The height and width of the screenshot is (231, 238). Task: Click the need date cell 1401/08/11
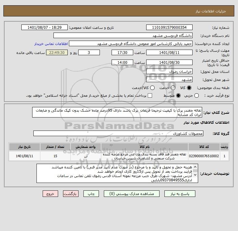(24, 156)
